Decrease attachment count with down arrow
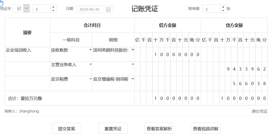 (x=223, y=11)
